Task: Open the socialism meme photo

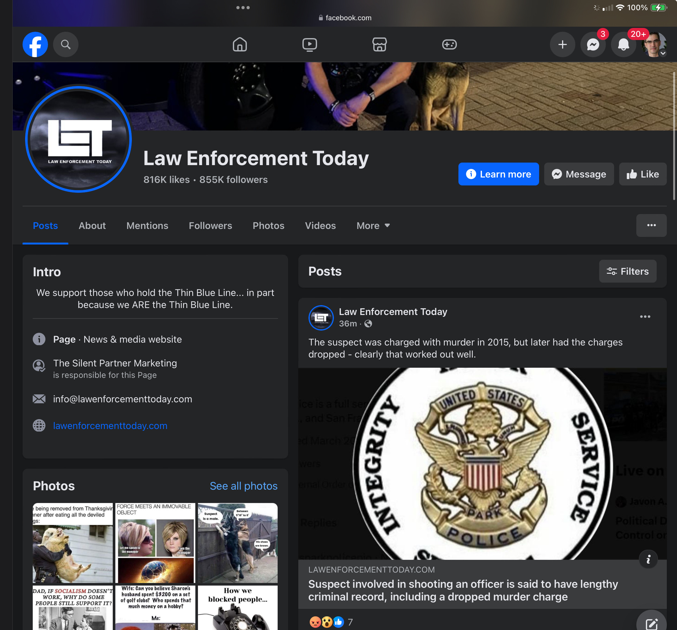Action: pyautogui.click(x=72, y=607)
